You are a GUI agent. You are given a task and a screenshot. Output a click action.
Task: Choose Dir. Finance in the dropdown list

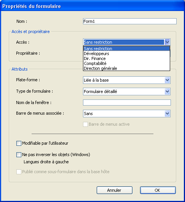[126, 58]
